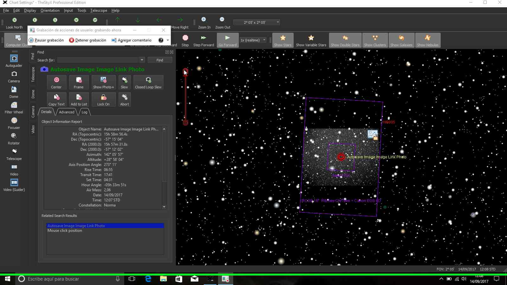Click Detener grabación in recorder
507x285 pixels.
click(88, 40)
